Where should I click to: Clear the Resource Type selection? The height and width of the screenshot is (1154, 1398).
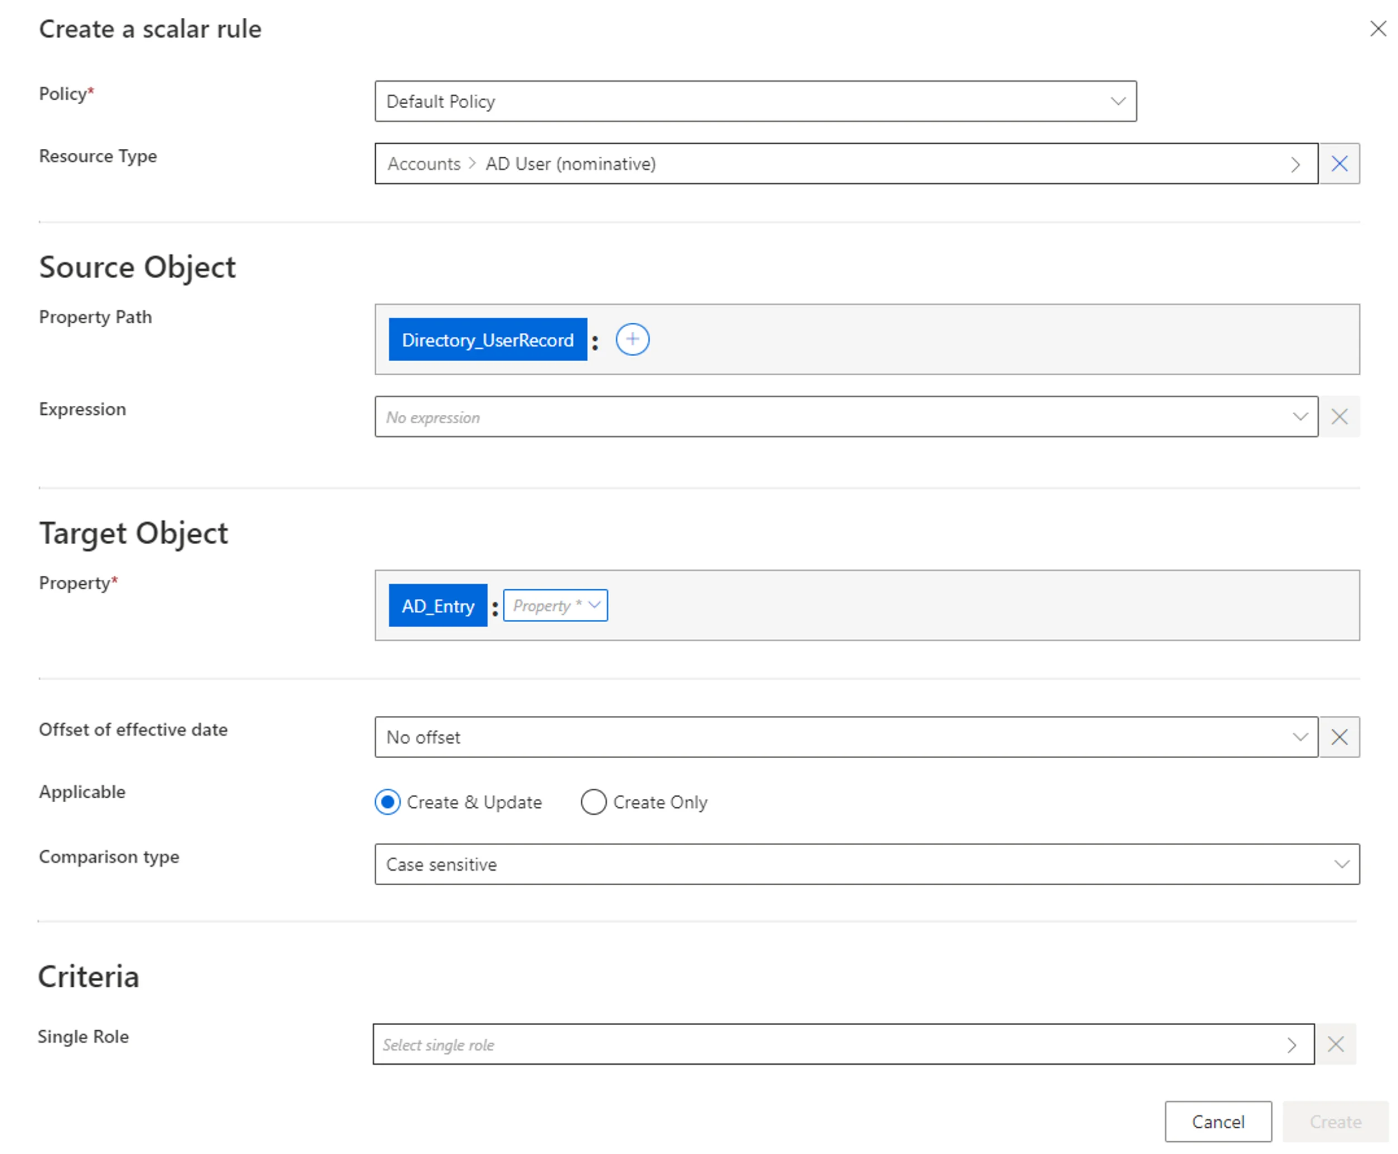1339,163
